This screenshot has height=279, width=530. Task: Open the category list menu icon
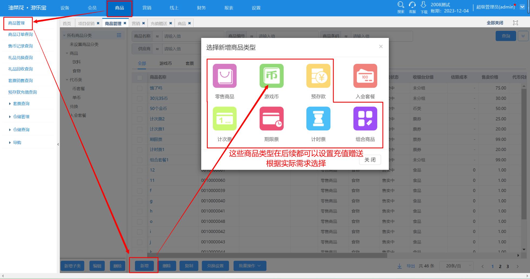click(x=119, y=35)
